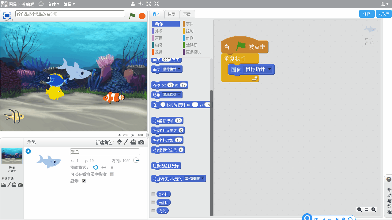This screenshot has width=392, height=220.
Task: Select the 控制 block category
Action: point(197,31)
